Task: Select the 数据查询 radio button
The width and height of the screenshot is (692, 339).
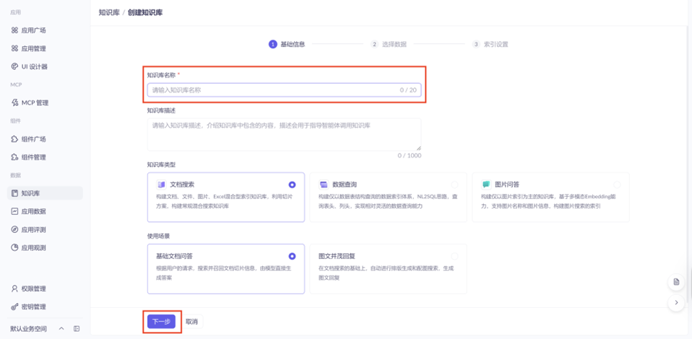Action: coord(454,184)
